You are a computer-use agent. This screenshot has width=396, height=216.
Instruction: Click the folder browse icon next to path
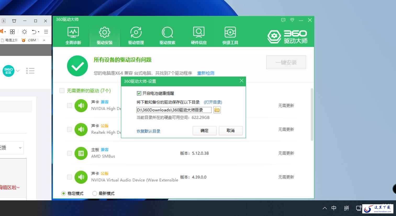pyautogui.click(x=217, y=110)
